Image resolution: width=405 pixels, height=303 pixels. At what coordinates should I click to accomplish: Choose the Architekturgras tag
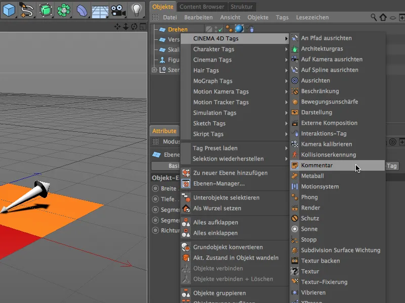tap(337, 48)
